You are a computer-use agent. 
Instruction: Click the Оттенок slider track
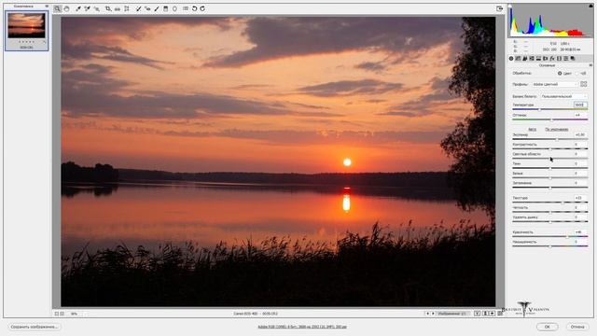[549, 119]
